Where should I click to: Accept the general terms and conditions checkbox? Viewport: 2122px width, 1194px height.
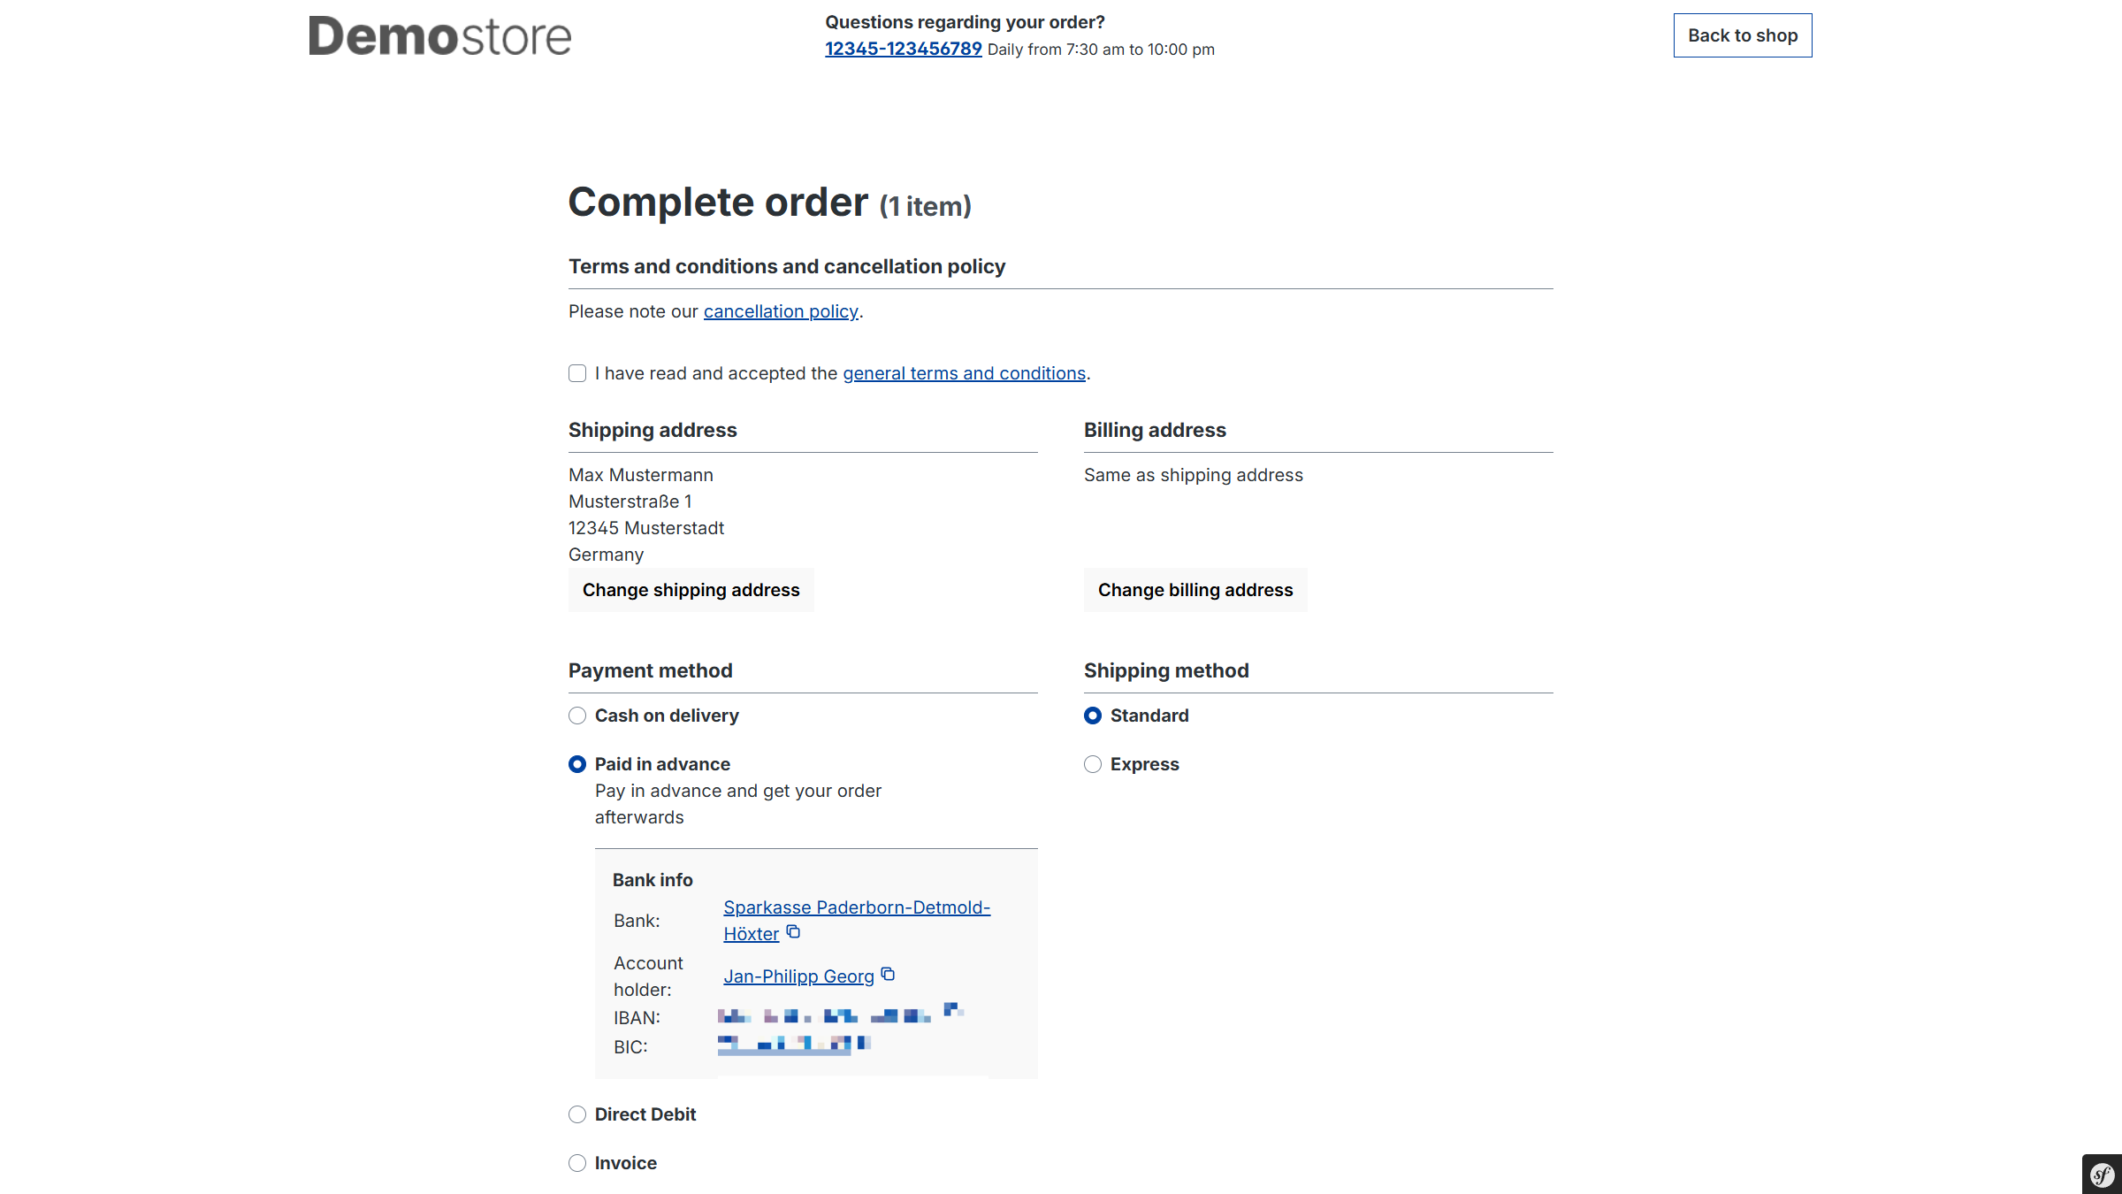(x=577, y=373)
